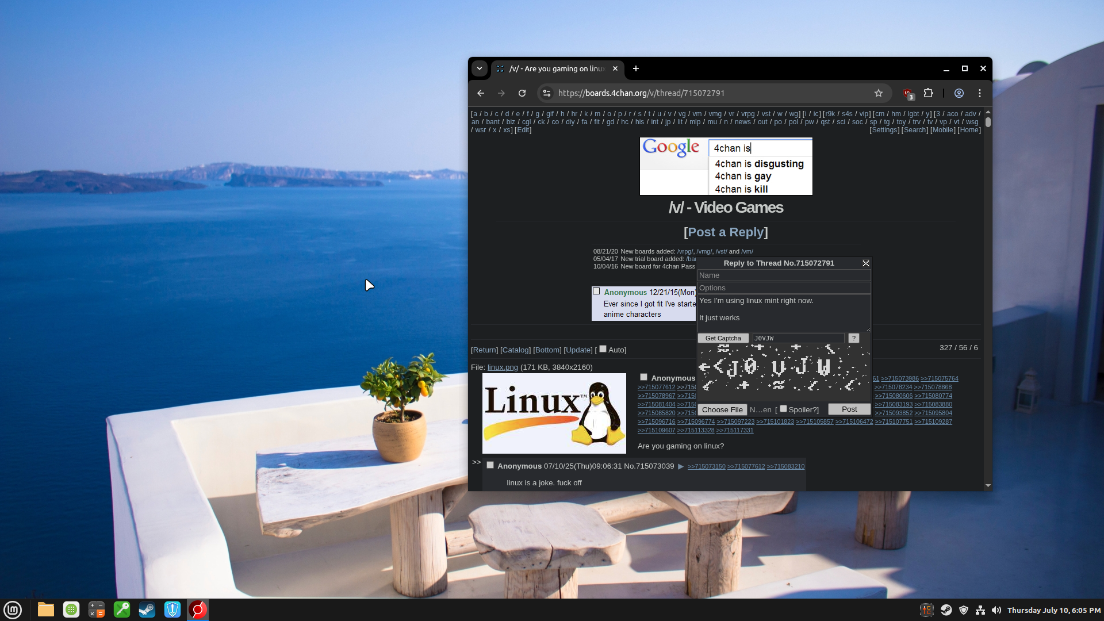Viewport: 1104px width, 621px height.
Task: Click Edit in the board list
Action: pyautogui.click(x=523, y=130)
